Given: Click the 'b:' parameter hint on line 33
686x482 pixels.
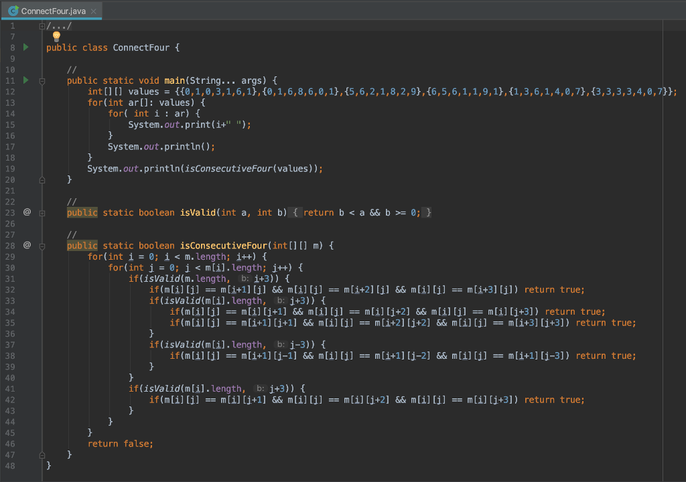Looking at the screenshot, I should click(x=281, y=301).
